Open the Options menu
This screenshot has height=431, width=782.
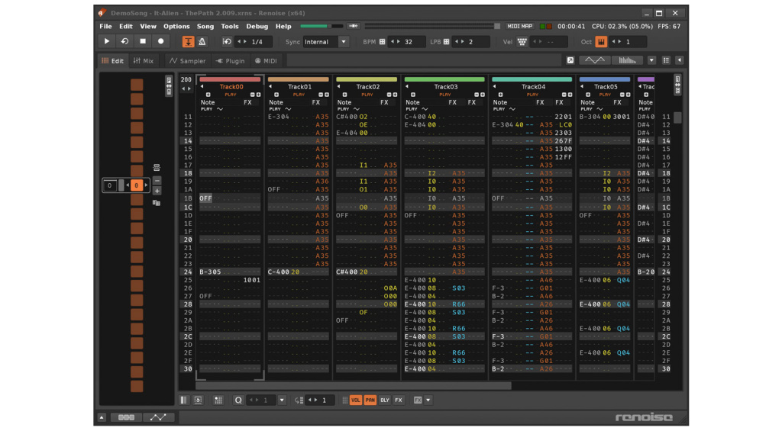click(176, 27)
